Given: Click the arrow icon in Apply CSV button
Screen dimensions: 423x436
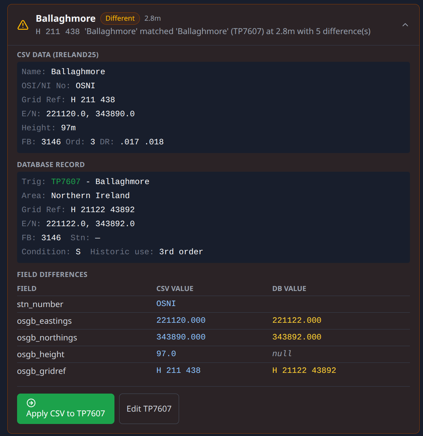Looking at the screenshot, I should tap(31, 403).
